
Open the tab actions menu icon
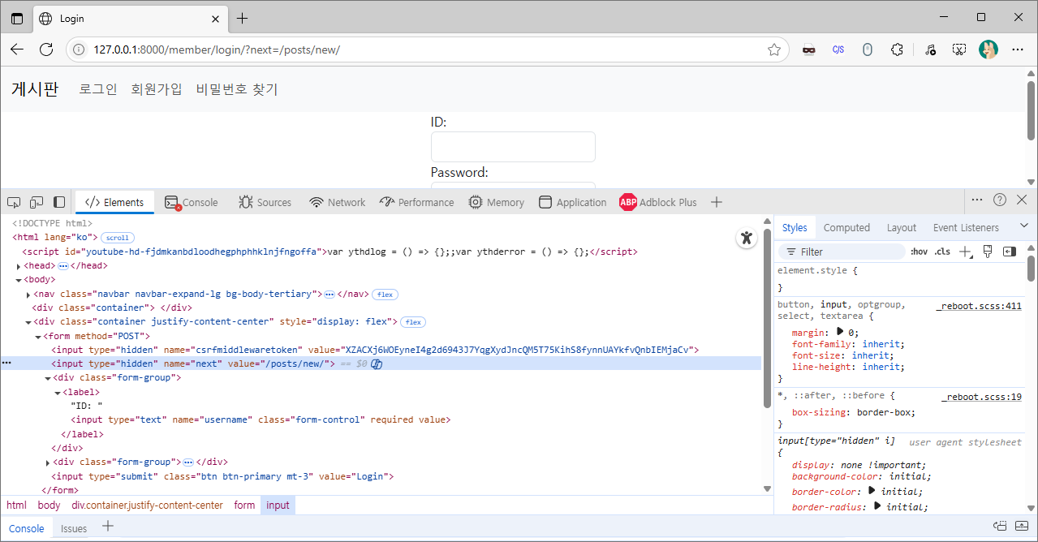click(17, 19)
